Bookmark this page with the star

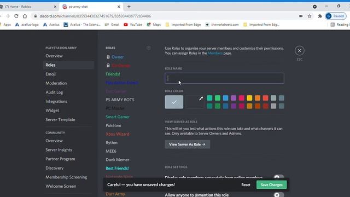tap(310, 16)
